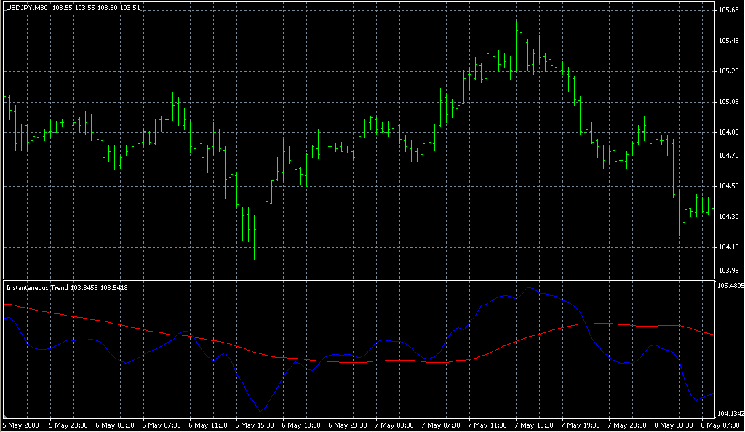The width and height of the screenshot is (745, 432).
Task: Click the 105.05 price scale label
Action: point(728,102)
